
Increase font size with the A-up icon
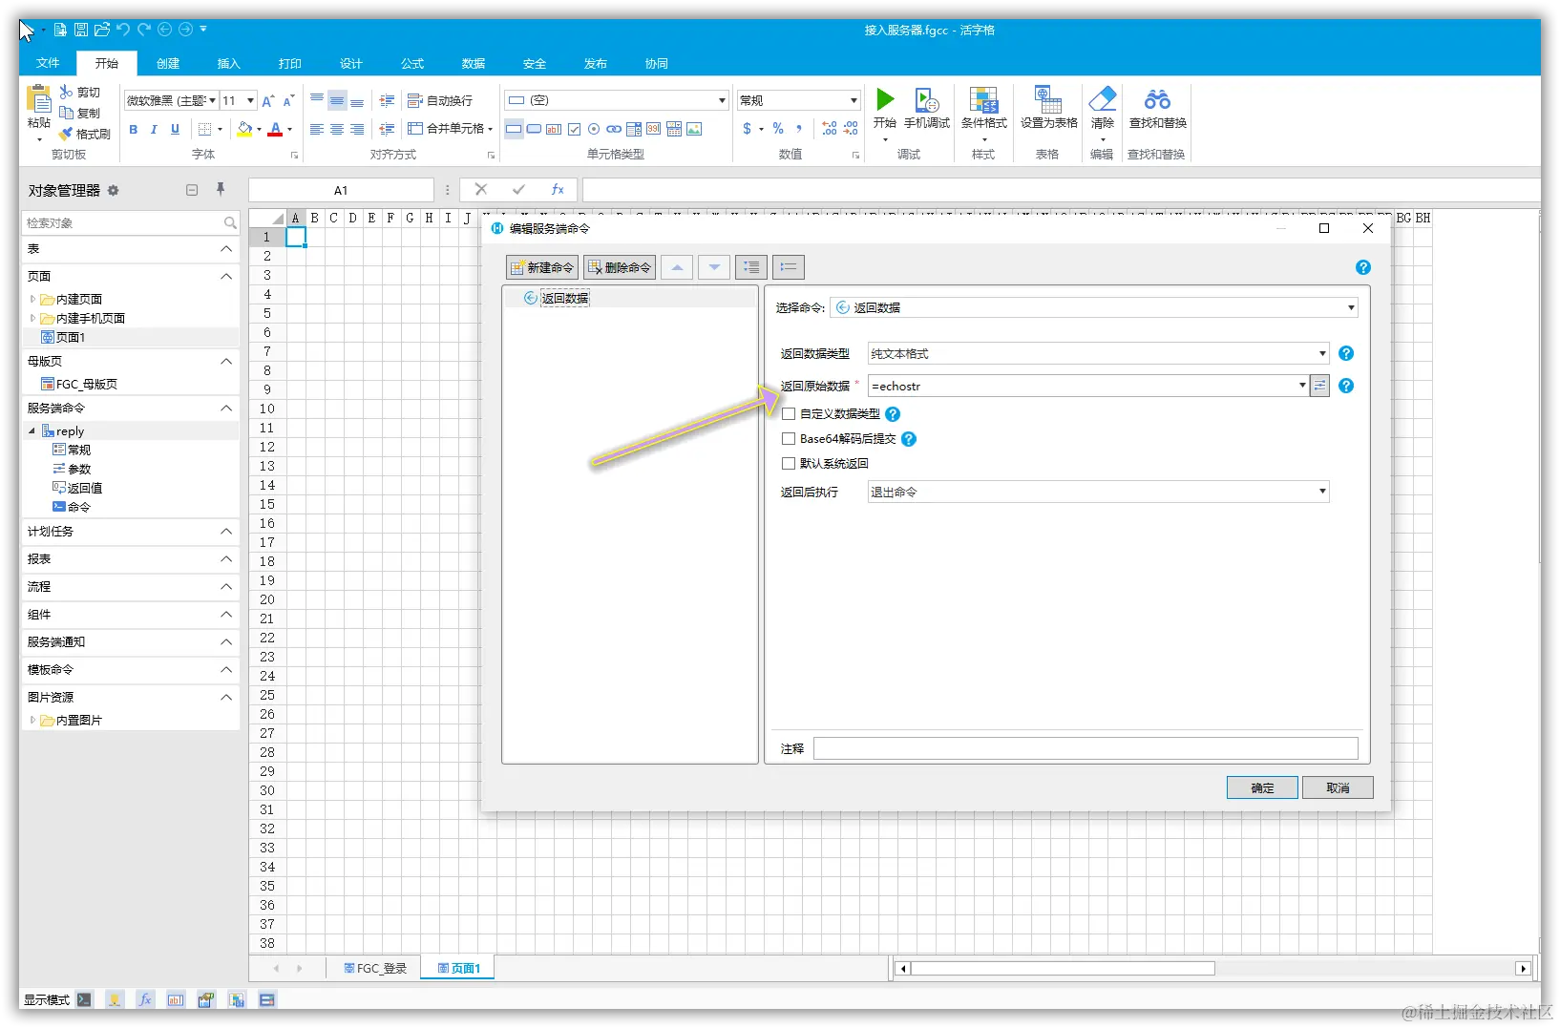pos(268,100)
